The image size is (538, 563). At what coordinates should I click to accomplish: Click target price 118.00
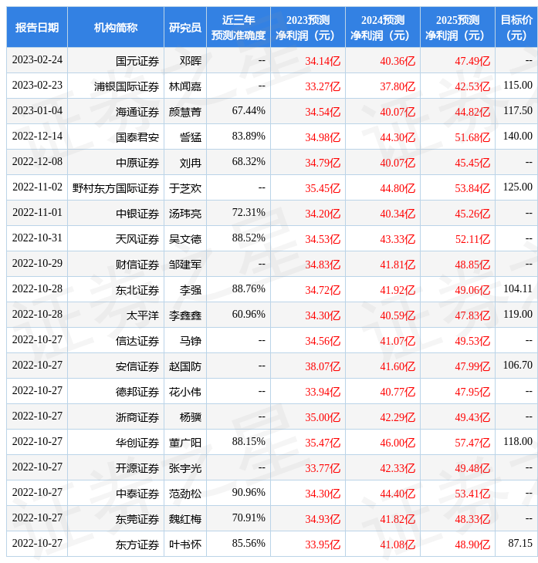[518, 442]
